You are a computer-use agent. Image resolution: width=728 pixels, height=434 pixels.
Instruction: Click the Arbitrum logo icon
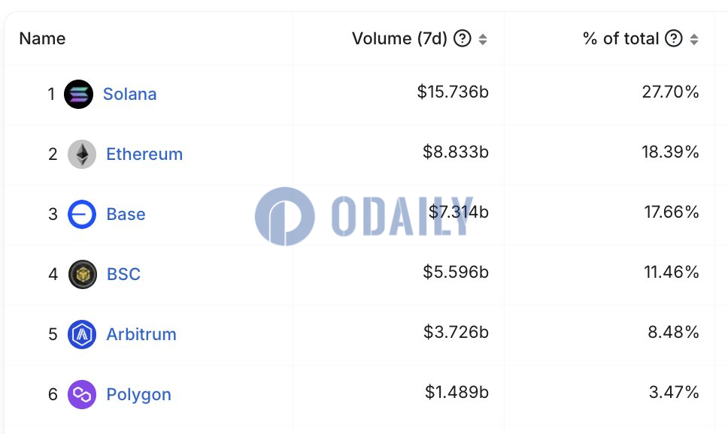(82, 334)
